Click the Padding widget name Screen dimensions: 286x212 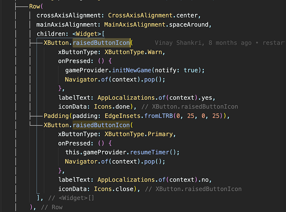[x=56, y=116]
